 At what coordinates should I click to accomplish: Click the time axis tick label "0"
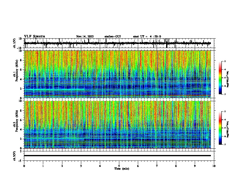[24, 166]
